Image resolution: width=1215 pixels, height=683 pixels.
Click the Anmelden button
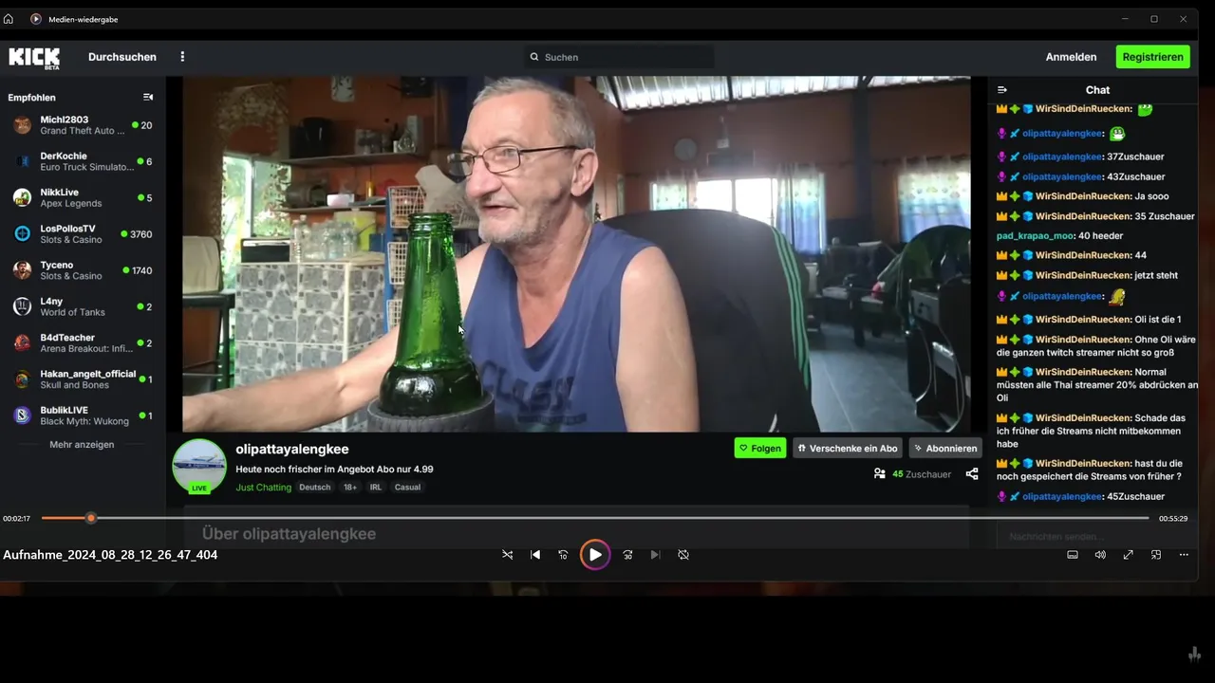[x=1071, y=57]
